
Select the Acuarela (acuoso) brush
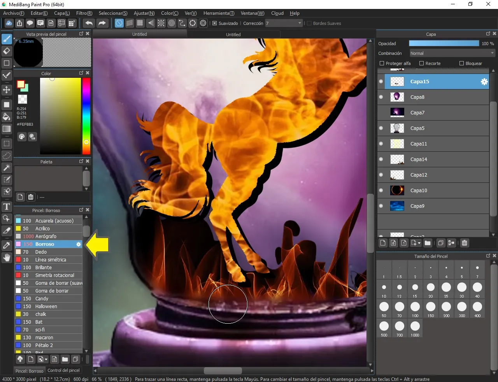pos(49,221)
